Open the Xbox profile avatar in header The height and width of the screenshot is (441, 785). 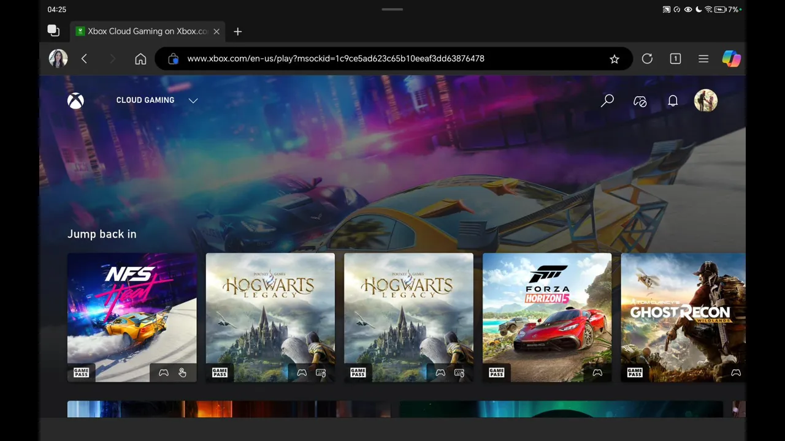click(705, 100)
